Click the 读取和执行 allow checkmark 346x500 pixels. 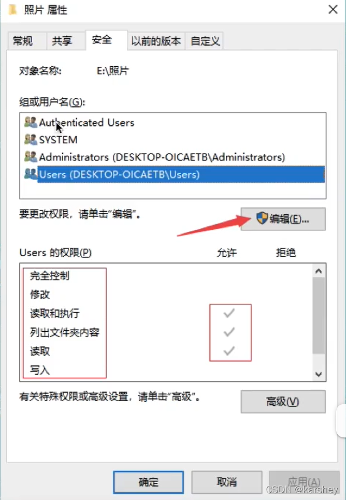pyautogui.click(x=229, y=313)
